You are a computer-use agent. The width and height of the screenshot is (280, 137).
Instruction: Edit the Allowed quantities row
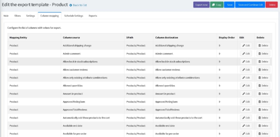coord(246,85)
